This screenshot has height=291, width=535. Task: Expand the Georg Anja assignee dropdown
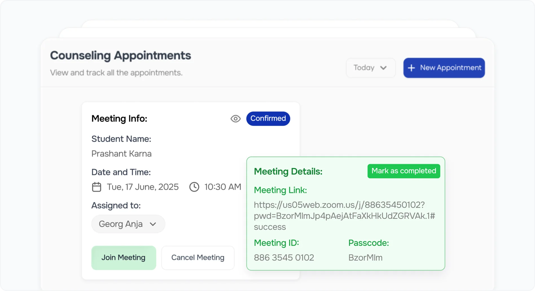128,224
